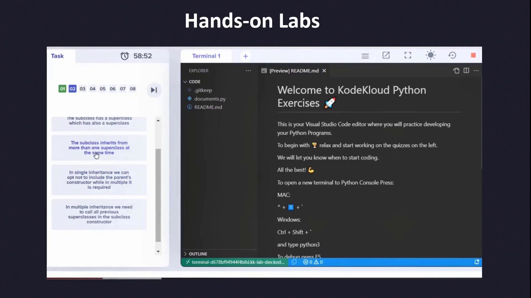Click the quiz answers scrollbar thumb

tap(158, 195)
